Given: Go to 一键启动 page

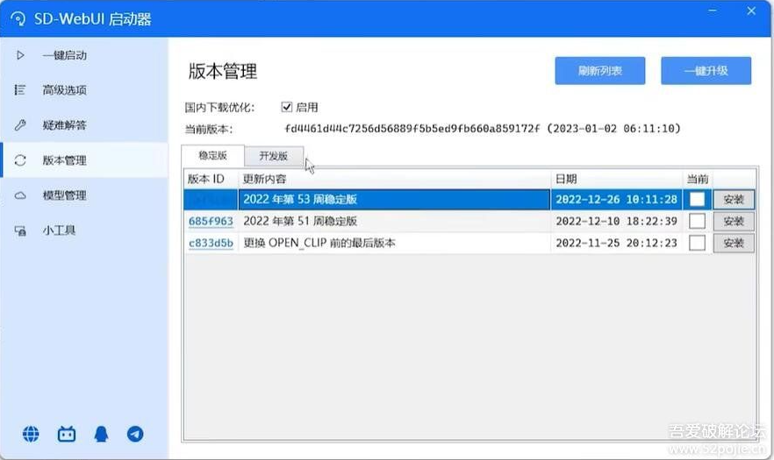Looking at the screenshot, I should pos(84,55).
